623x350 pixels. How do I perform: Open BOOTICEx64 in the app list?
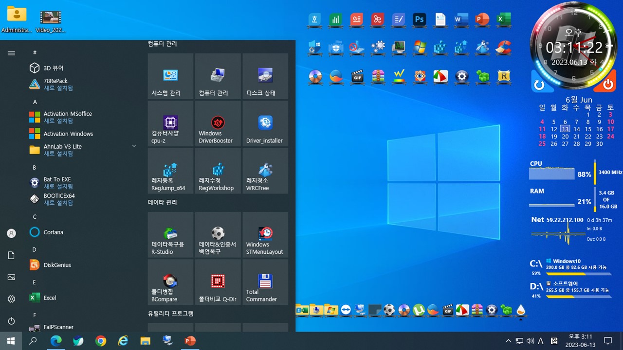pos(83,199)
